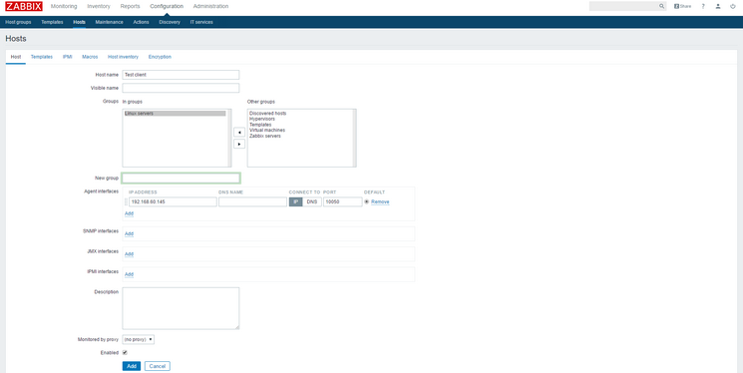Select the Default interface radio button
The image size is (743, 373).
367,201
